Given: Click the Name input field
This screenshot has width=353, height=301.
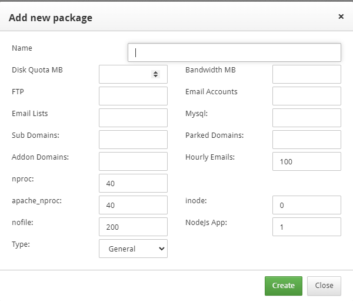Looking at the screenshot, I should (x=234, y=52).
